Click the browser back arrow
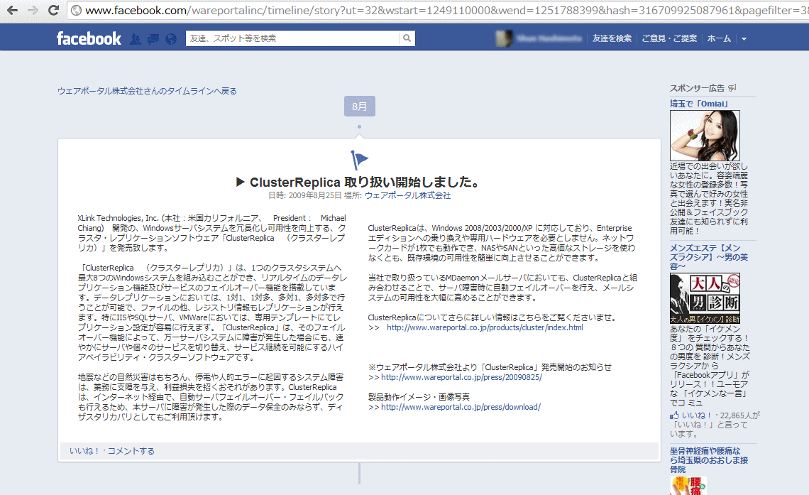This screenshot has height=495, width=809. coord(12,11)
